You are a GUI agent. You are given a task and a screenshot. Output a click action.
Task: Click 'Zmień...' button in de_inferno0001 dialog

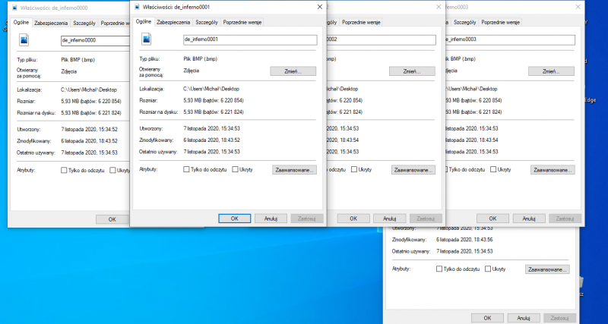(293, 71)
